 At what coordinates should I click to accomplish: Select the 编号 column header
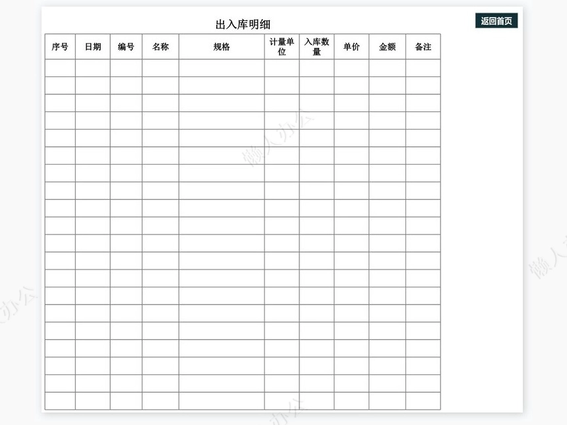click(x=125, y=47)
